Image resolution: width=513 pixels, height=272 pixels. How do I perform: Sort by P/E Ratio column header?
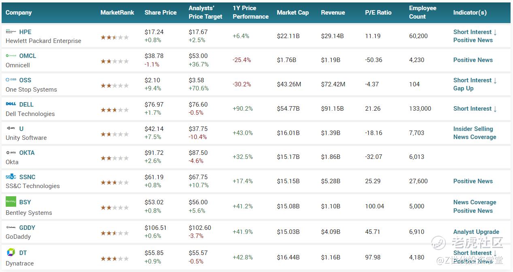click(x=378, y=13)
